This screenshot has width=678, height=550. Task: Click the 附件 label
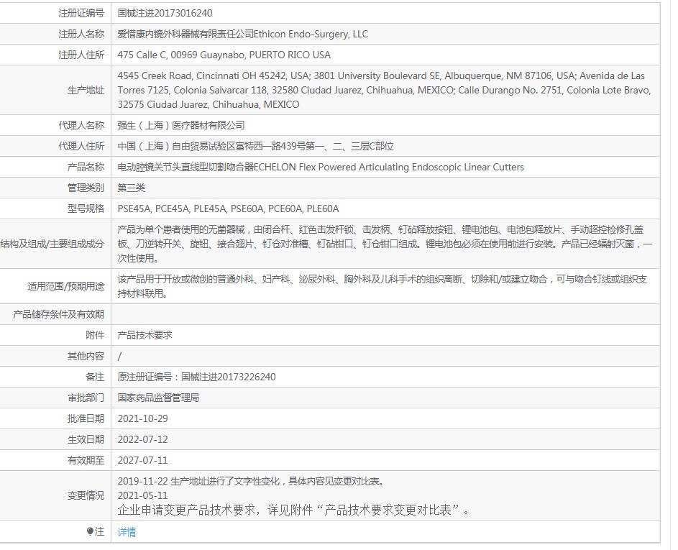pos(95,335)
